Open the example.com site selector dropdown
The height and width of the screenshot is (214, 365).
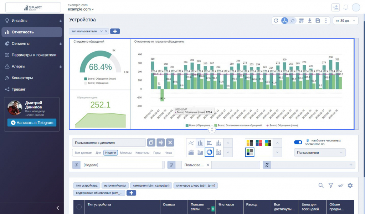81,9
